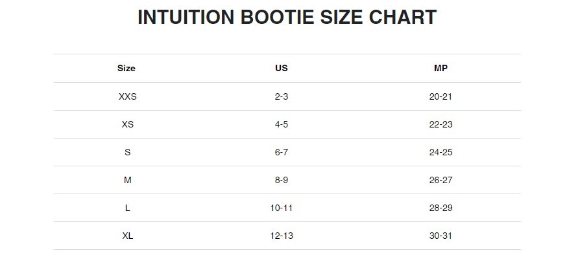This screenshot has height=266, width=578.
Task: Choose the M size cell
Action: 127,180
